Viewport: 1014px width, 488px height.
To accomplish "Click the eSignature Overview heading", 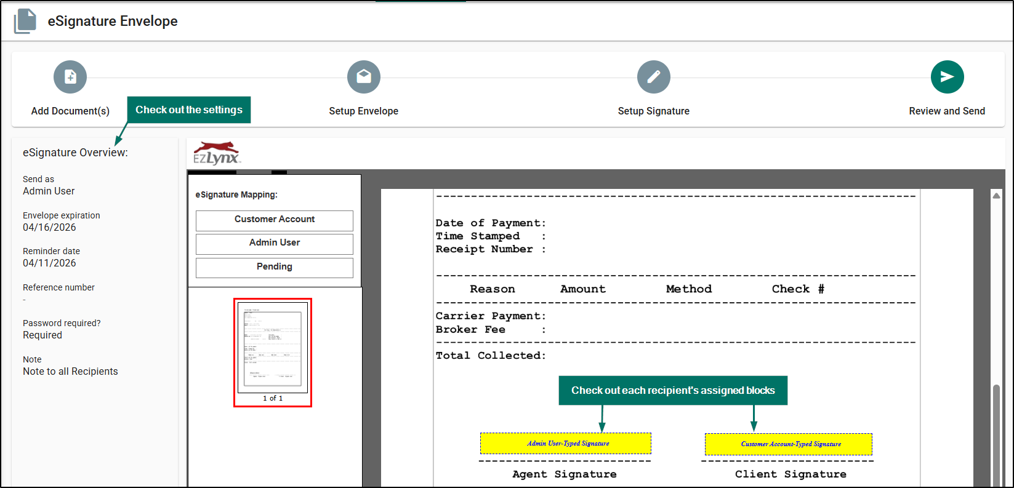I will pos(75,153).
